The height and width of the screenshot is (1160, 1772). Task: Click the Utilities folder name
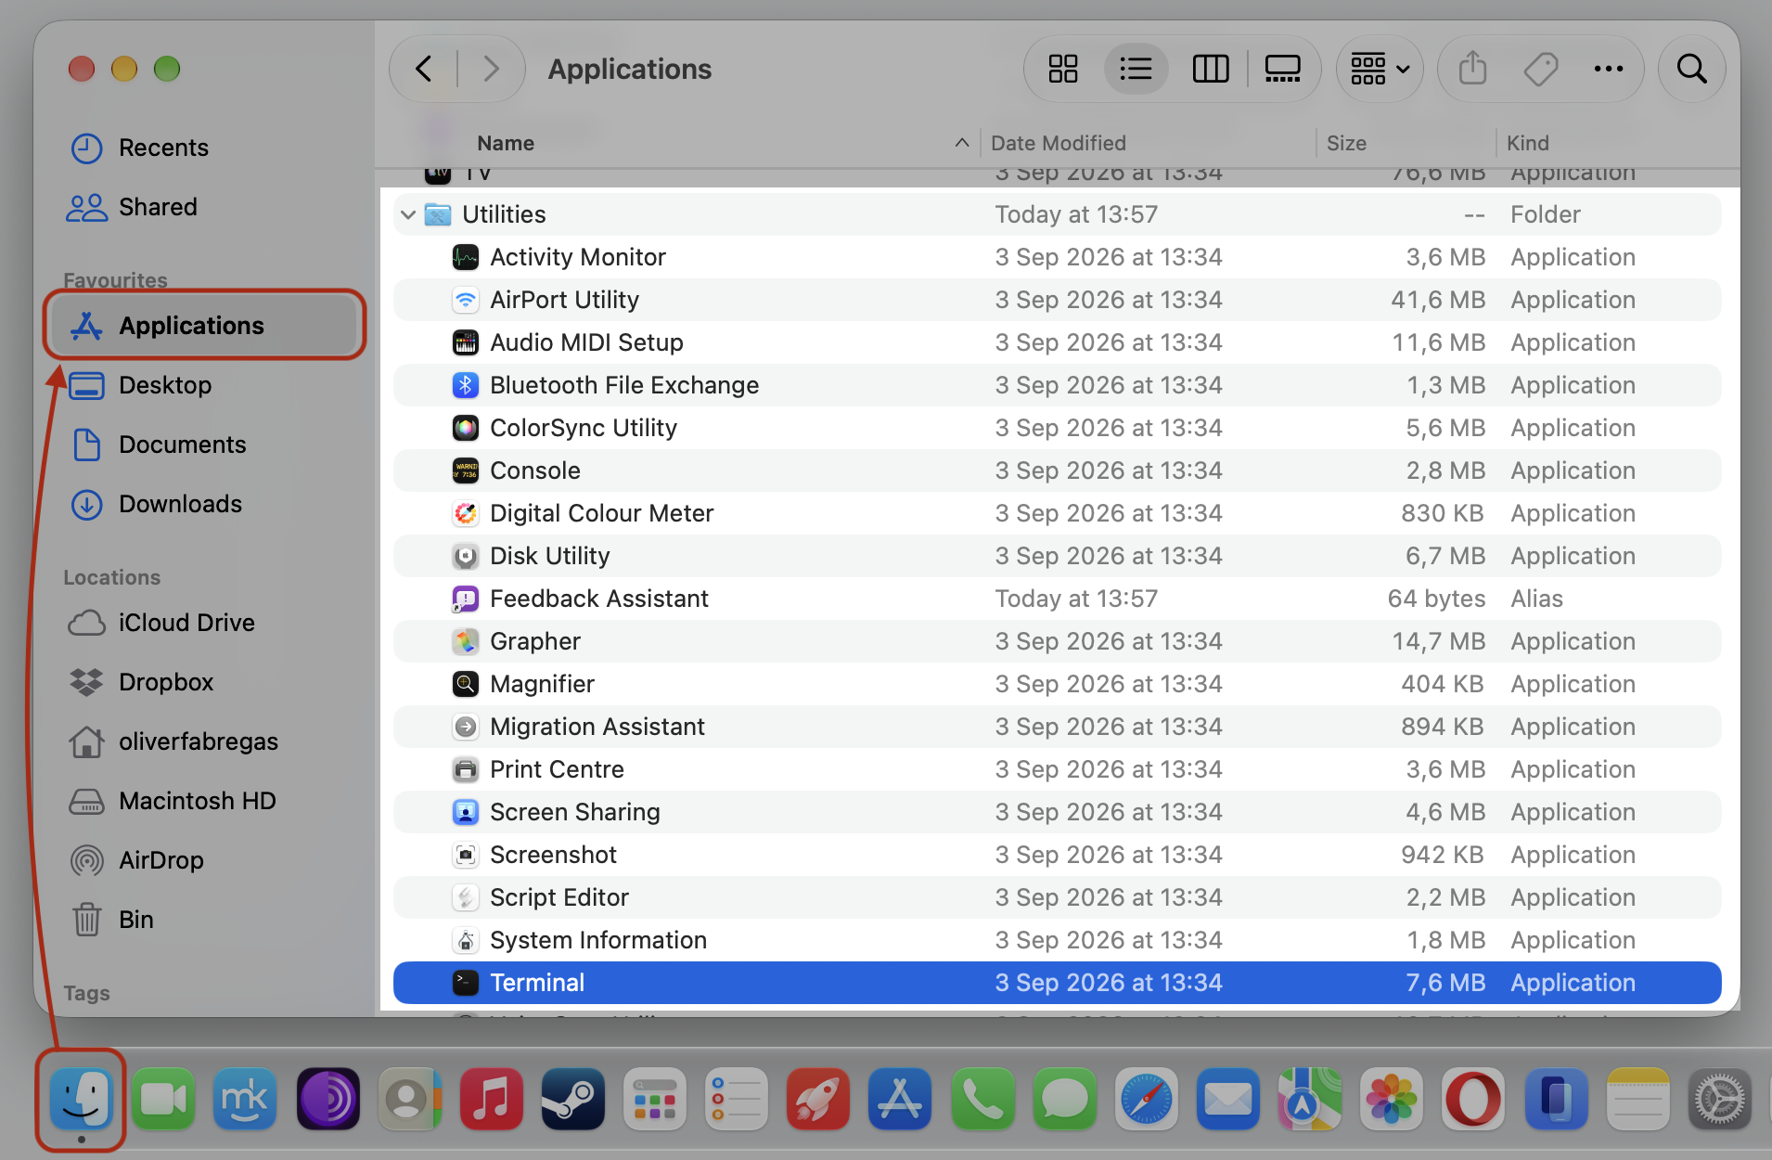(x=504, y=214)
